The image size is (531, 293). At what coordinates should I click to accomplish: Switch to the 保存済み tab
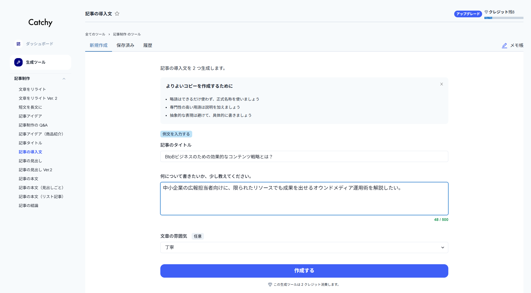125,46
